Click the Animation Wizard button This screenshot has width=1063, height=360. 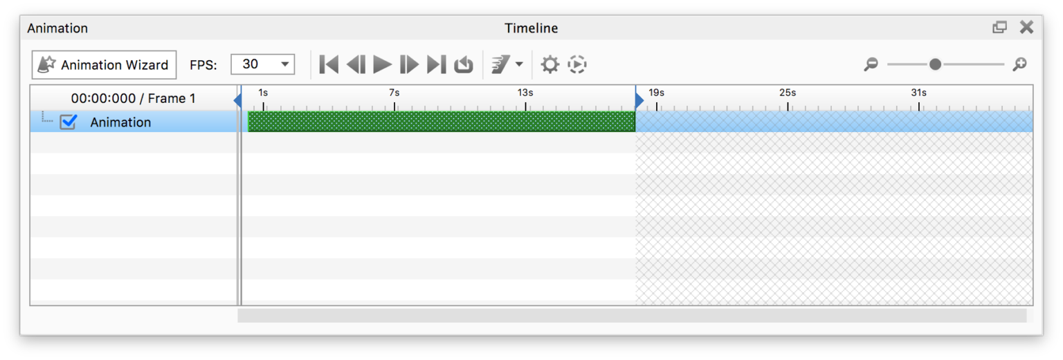click(x=104, y=65)
